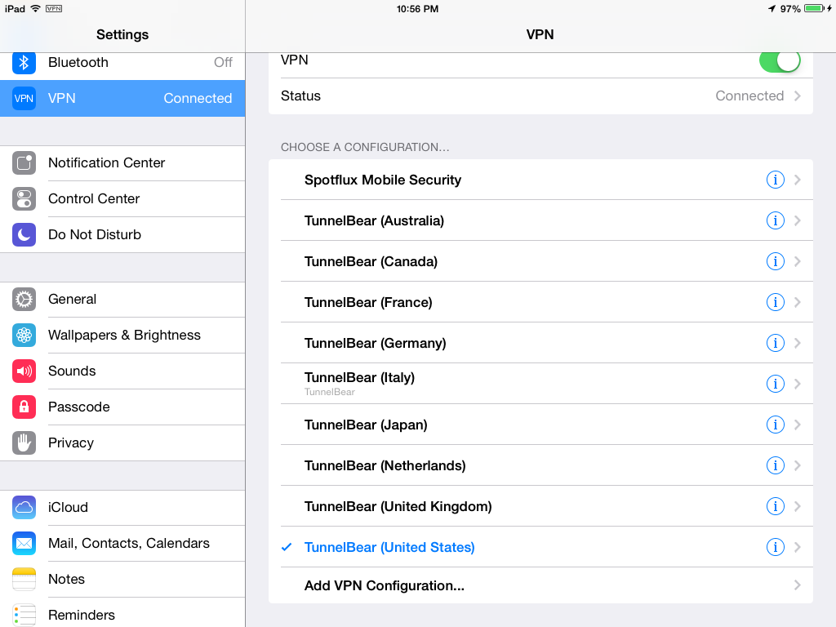Show info for TunnelBear (Japan)

pos(775,425)
